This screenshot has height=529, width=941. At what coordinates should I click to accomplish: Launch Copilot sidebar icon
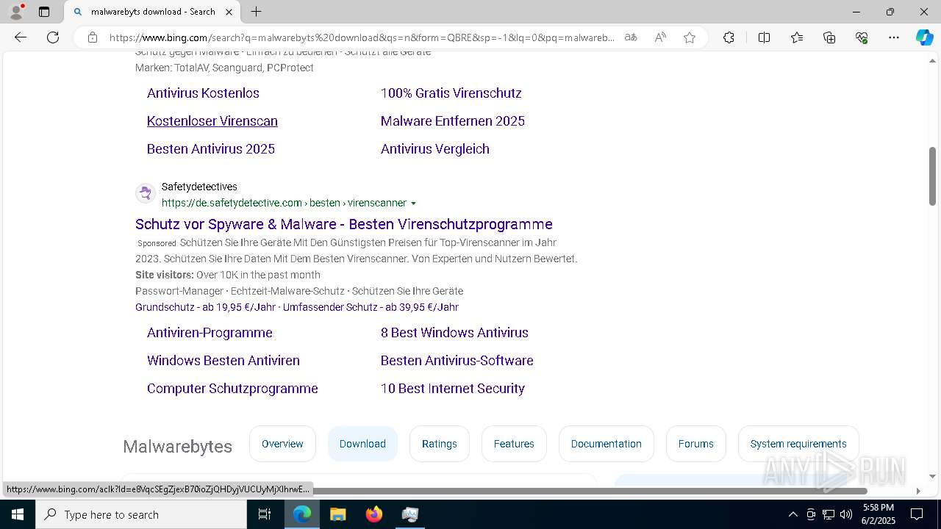[924, 37]
